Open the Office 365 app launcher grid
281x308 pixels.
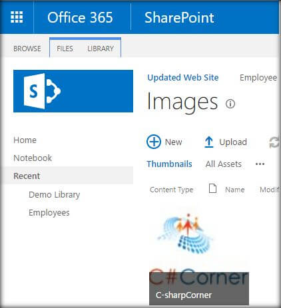[x=17, y=17]
